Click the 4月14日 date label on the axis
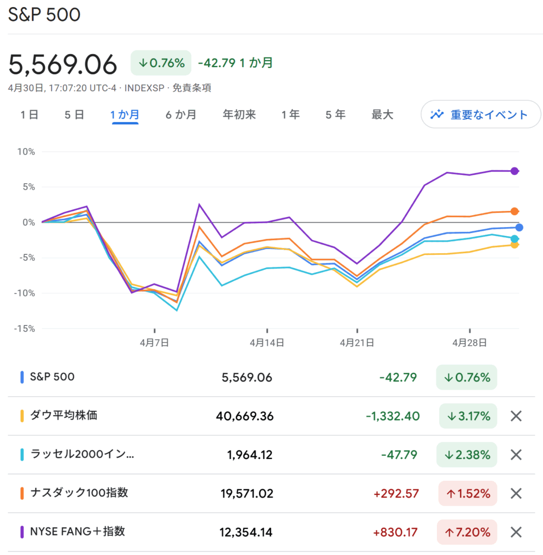The width and height of the screenshot is (543, 555). coord(267,343)
